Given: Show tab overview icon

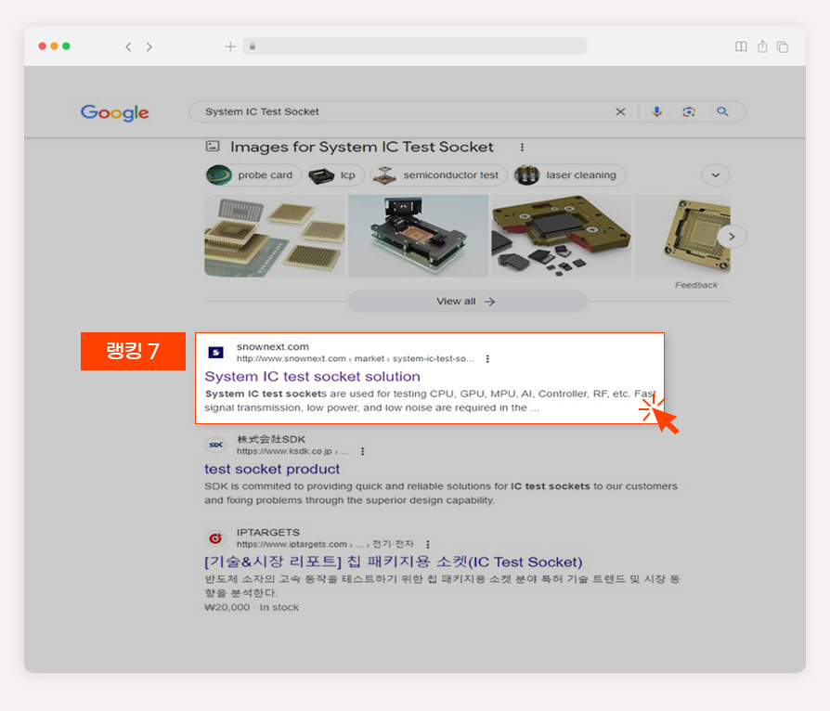Looking at the screenshot, I should click(783, 46).
